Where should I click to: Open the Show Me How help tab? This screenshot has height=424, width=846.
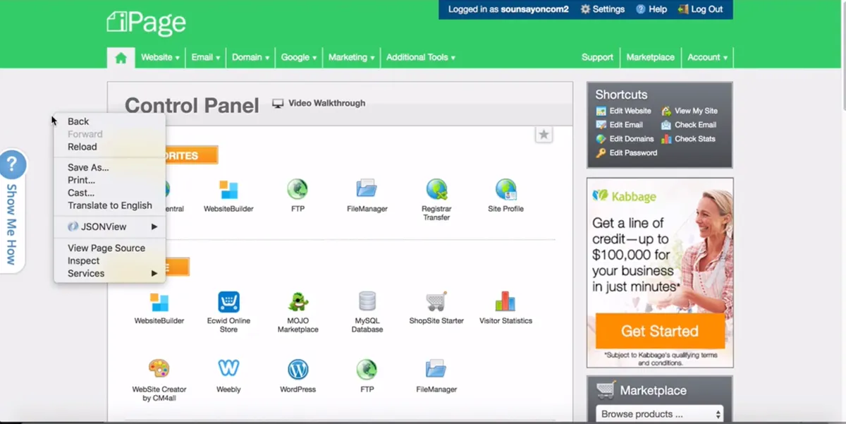point(12,210)
